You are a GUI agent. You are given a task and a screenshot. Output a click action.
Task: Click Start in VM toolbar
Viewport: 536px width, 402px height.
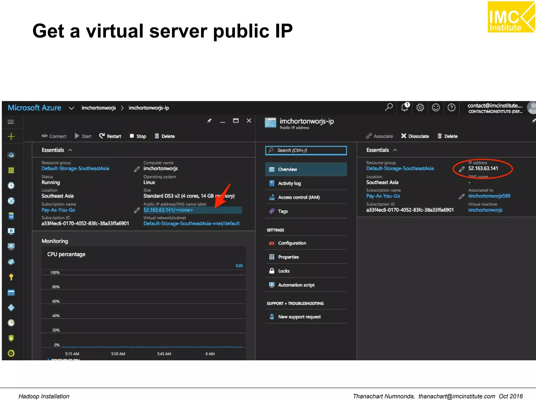point(83,136)
